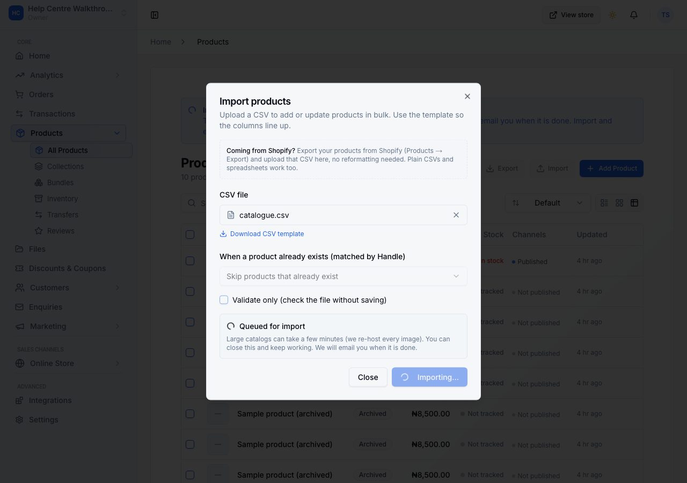Enable Validate only checkbox
The width and height of the screenshot is (687, 483).
tap(224, 300)
